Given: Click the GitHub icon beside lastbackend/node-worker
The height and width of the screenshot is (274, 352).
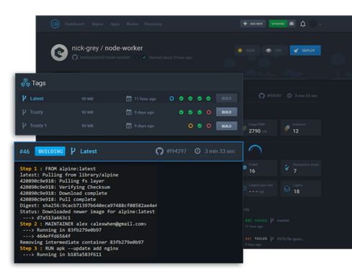Looking at the screenshot, I should 75,58.
